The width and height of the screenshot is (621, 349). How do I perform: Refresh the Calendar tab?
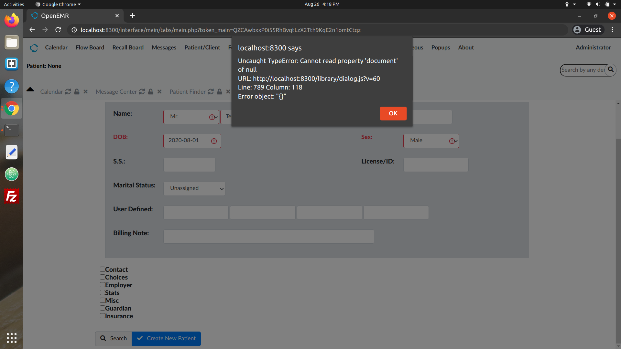coord(68,92)
